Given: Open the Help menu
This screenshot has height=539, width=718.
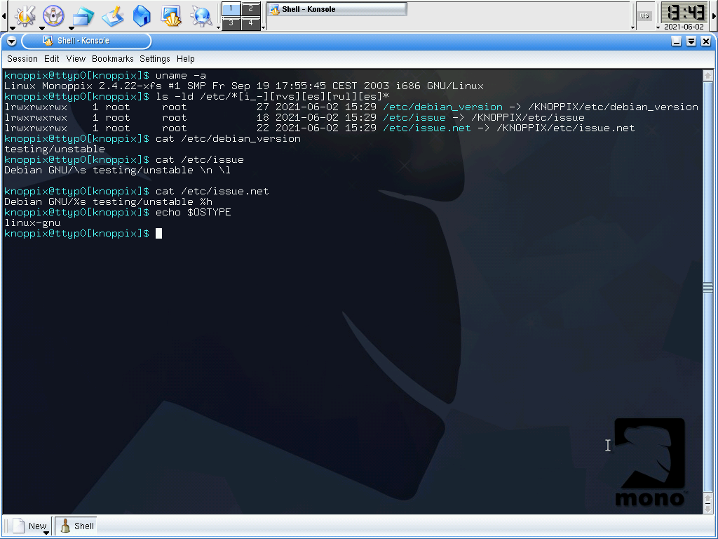Looking at the screenshot, I should 185,59.
